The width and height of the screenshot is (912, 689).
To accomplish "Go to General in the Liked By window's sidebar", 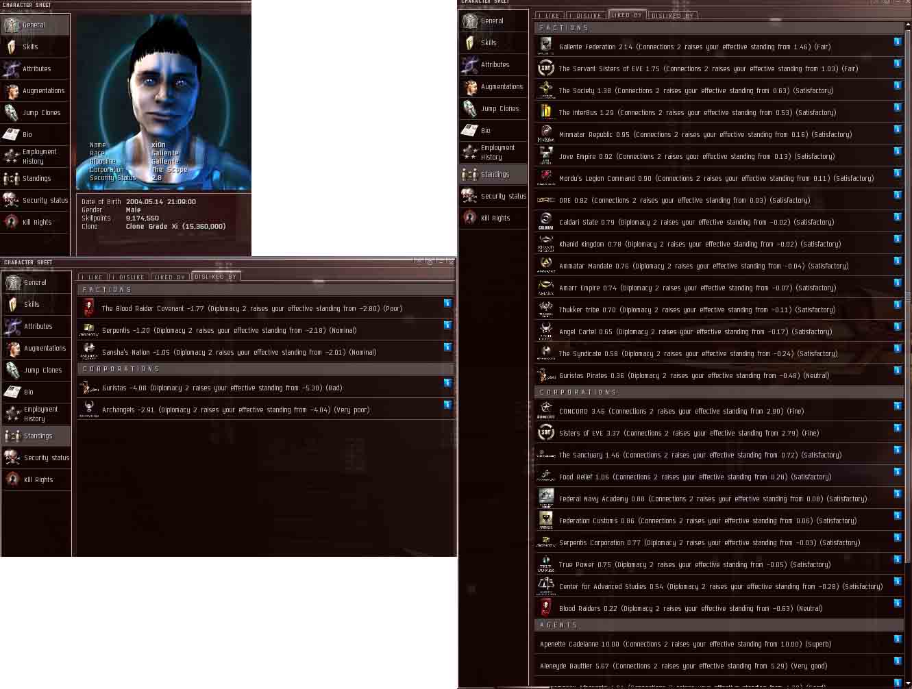I will click(493, 21).
